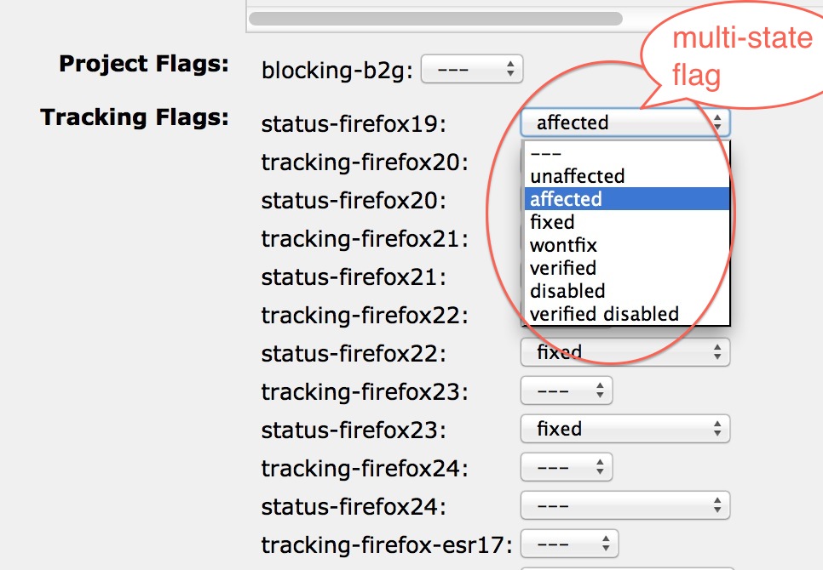The image size is (823, 570).
Task: Click the status-firefox19 stepper arrows
Action: coord(717,123)
